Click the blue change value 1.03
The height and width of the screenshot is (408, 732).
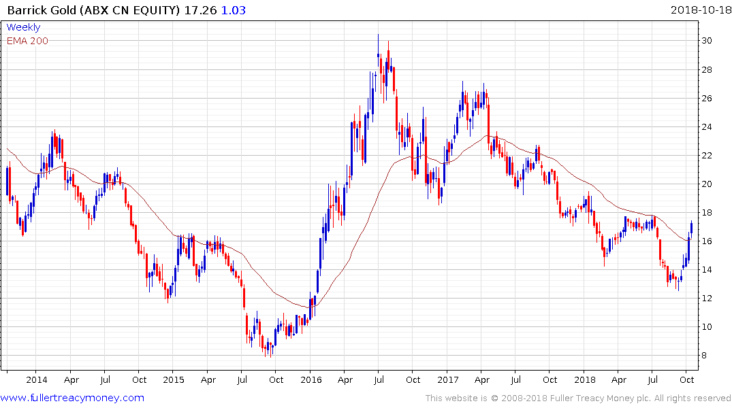(x=233, y=10)
